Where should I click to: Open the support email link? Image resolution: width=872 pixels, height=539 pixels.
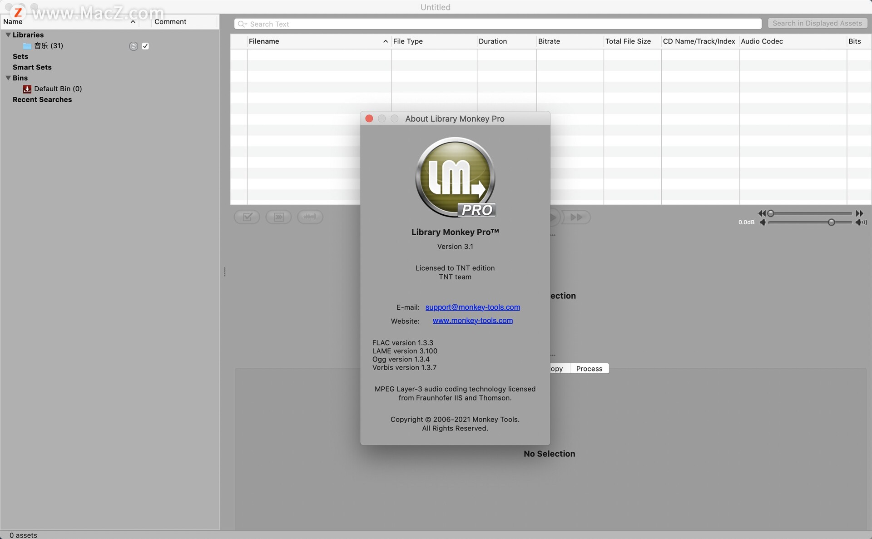[472, 307]
